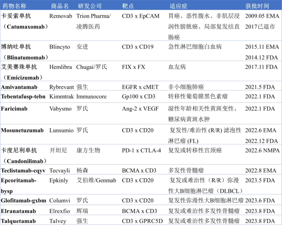Click the 康方生物 company cell
The height and width of the screenshot is (228, 282).
[88, 150]
